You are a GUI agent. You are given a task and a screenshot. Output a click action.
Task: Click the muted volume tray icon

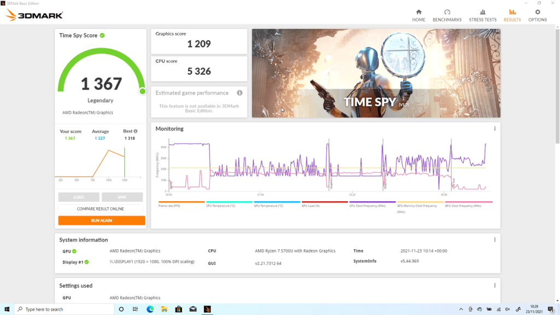(x=507, y=310)
